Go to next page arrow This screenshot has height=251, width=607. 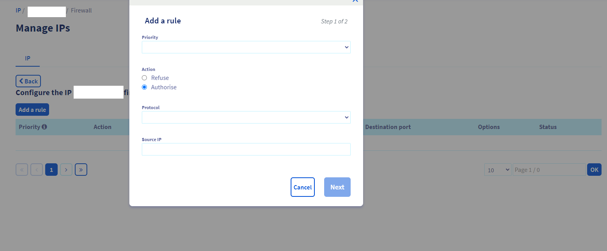66,170
